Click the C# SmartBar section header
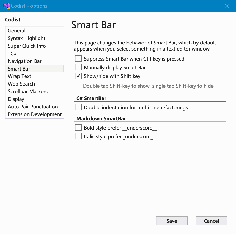236x234 pixels. click(x=91, y=98)
